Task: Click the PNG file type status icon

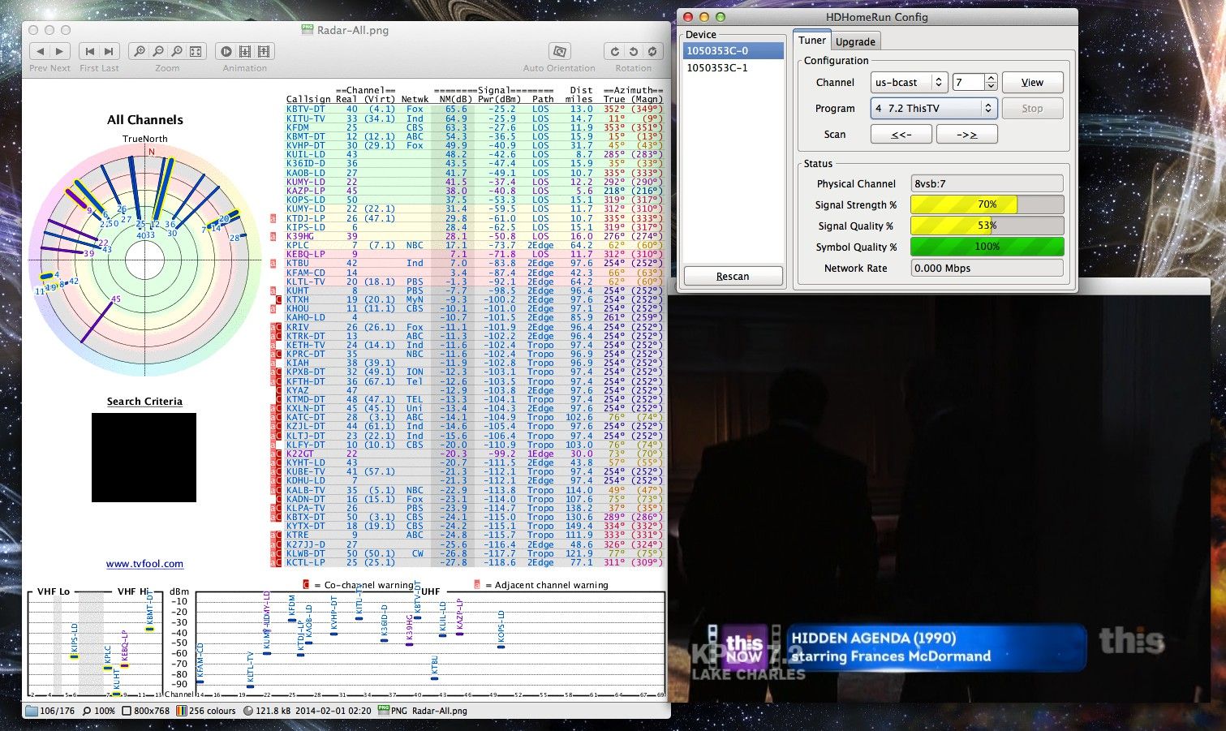Action: [383, 711]
